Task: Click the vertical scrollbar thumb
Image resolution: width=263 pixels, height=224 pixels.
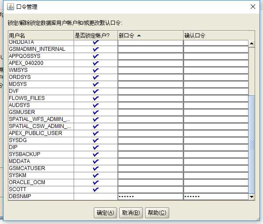Action: [x=252, y=145]
